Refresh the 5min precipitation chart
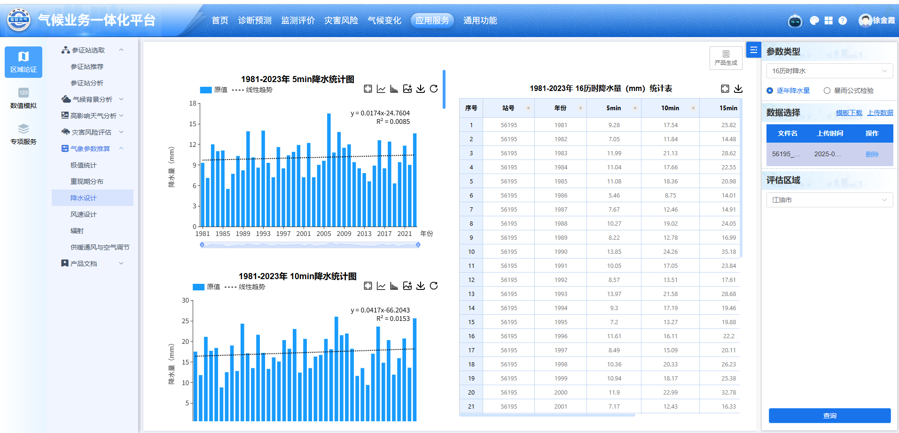The width and height of the screenshot is (899, 433). click(434, 89)
